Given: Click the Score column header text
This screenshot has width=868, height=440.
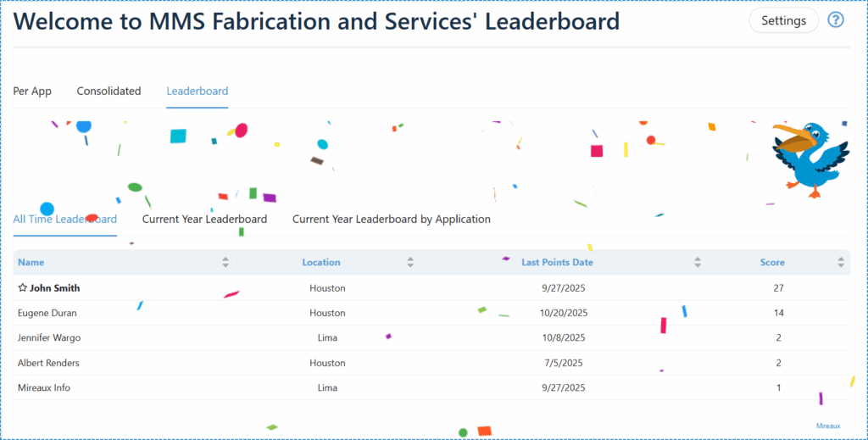Looking at the screenshot, I should tap(772, 263).
